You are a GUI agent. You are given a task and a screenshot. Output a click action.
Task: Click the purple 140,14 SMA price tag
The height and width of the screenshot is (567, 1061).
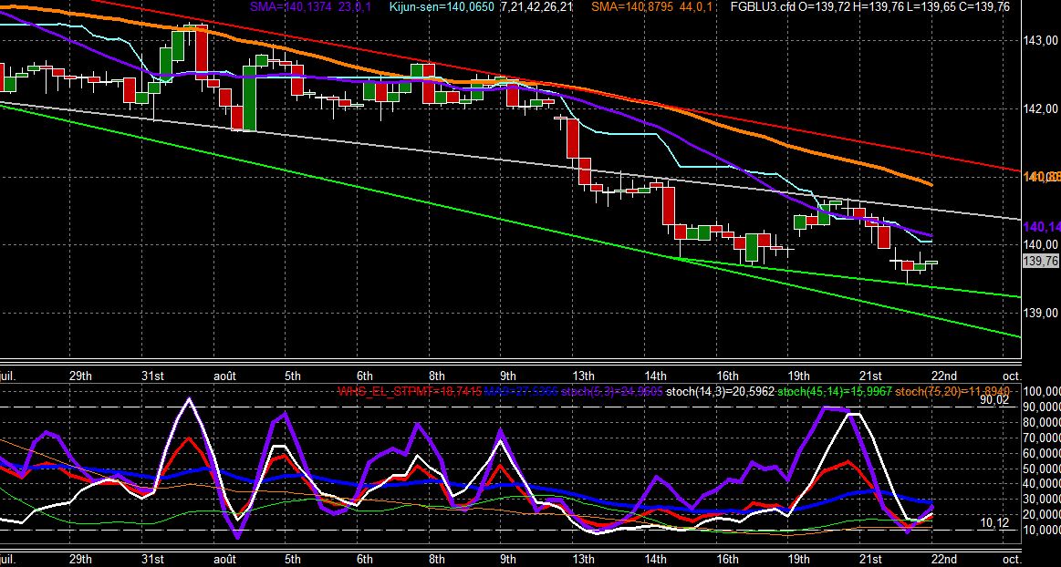[1042, 227]
